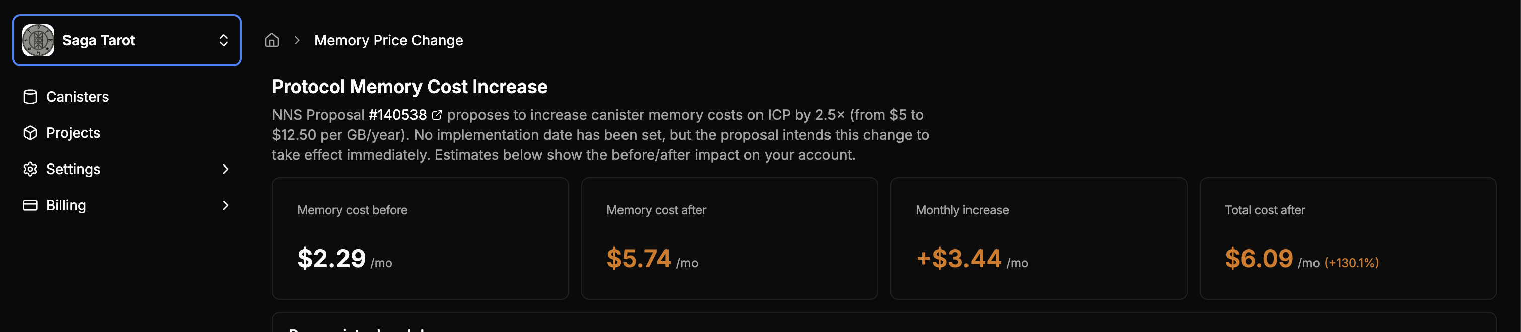Select Projects from the sidebar
The width and height of the screenshot is (1521, 332).
coord(73,133)
